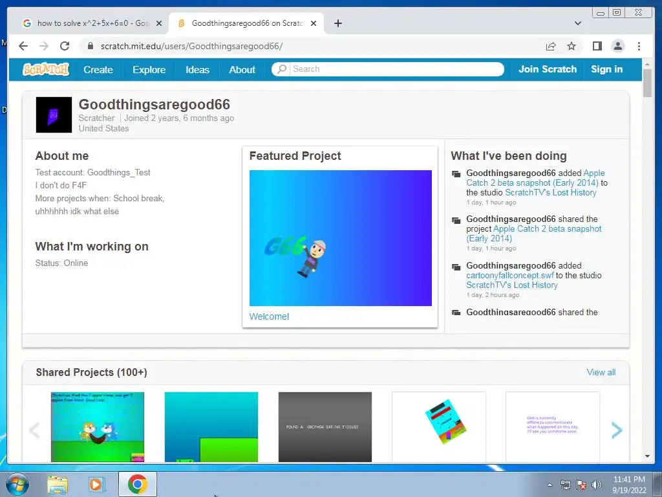
Task: Open the volume speaker tray icon
Action: pos(597,485)
